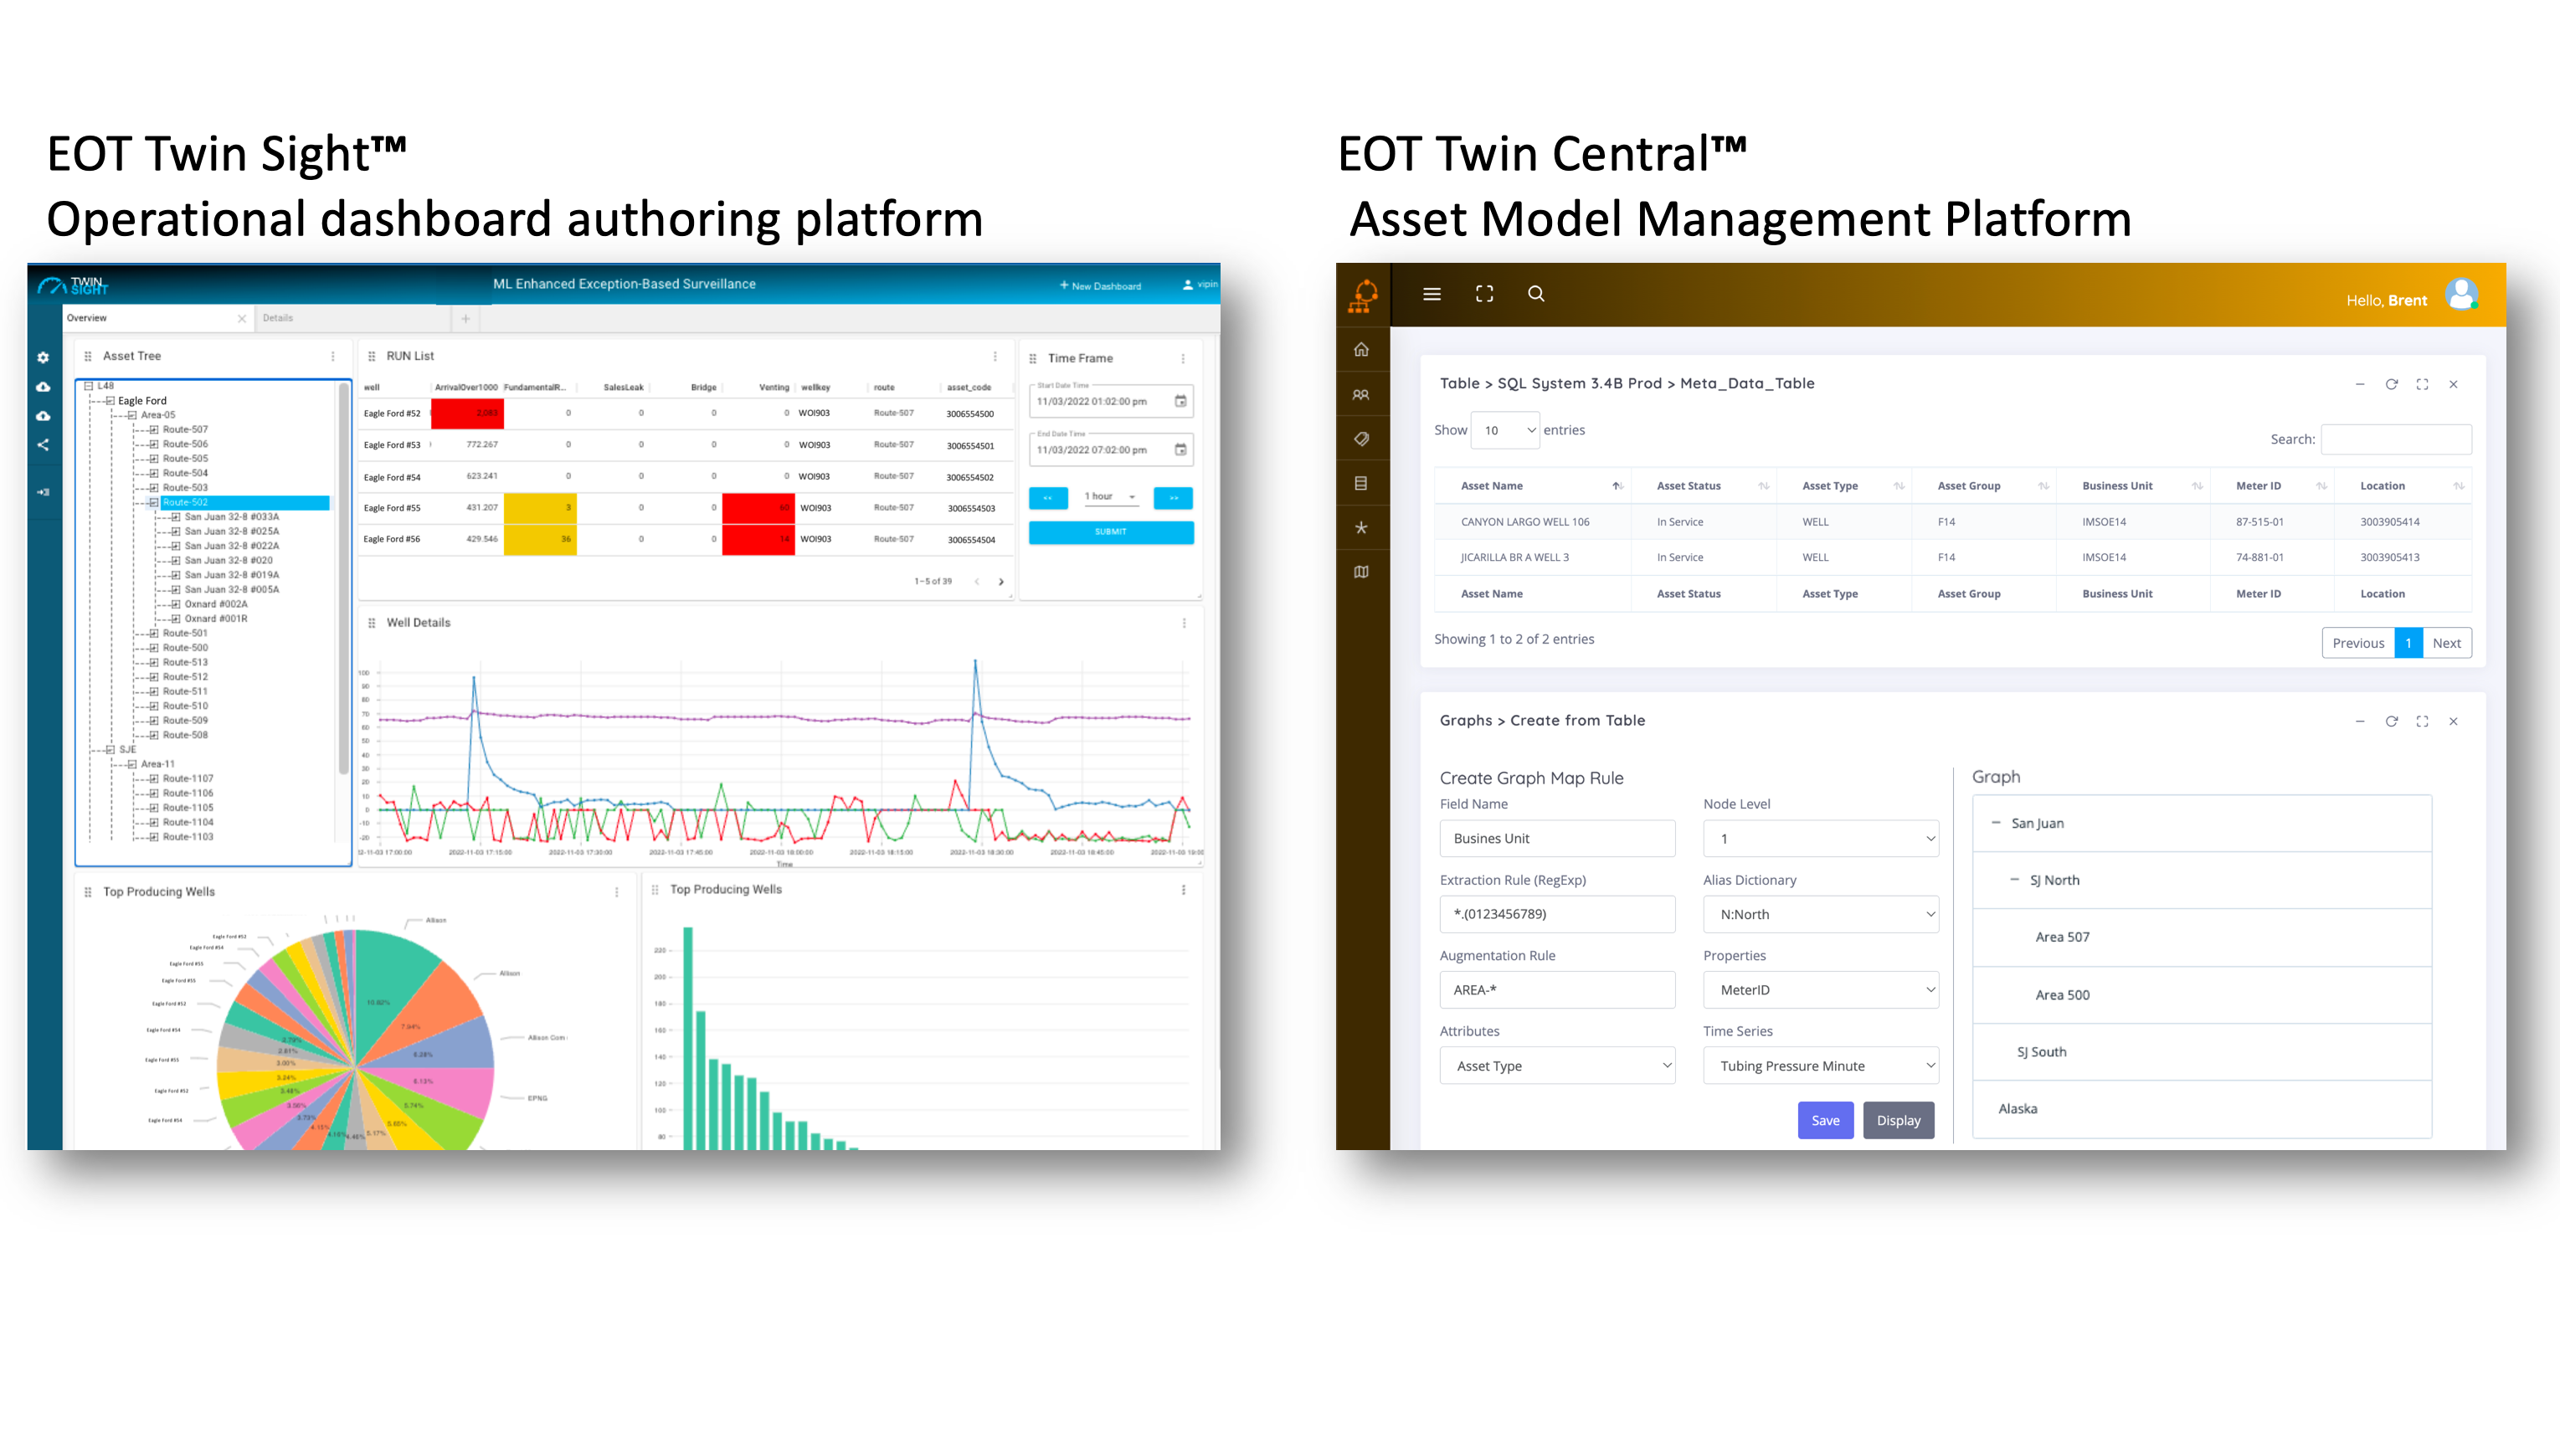Click the Save button in Create Graph Map Rule
Screen dimensions: 2560x1433
tap(1827, 1120)
